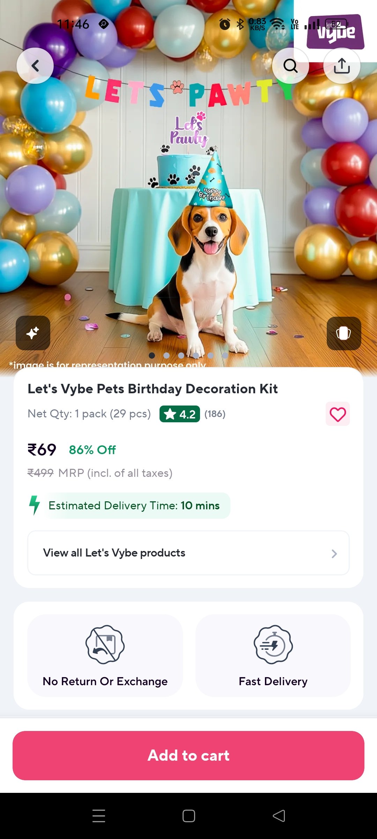Open the 186 reviews count link
Screen dimensions: 377x839
tap(215, 414)
